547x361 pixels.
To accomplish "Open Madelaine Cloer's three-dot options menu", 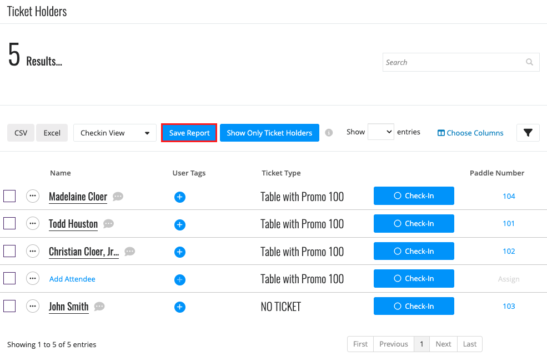I will coord(33,196).
